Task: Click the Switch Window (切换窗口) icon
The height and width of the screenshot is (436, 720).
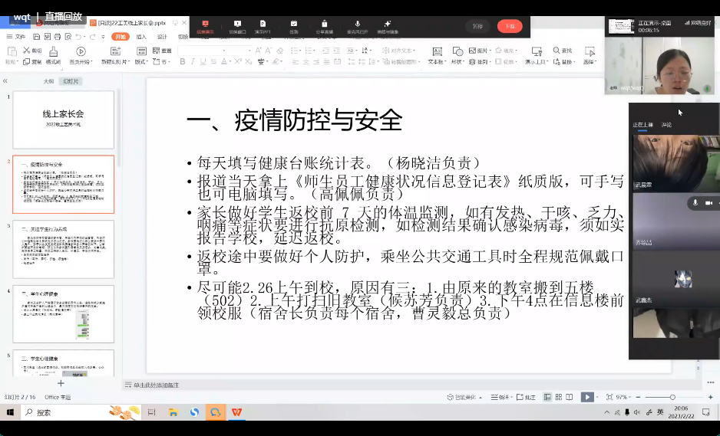Action: coord(237,24)
